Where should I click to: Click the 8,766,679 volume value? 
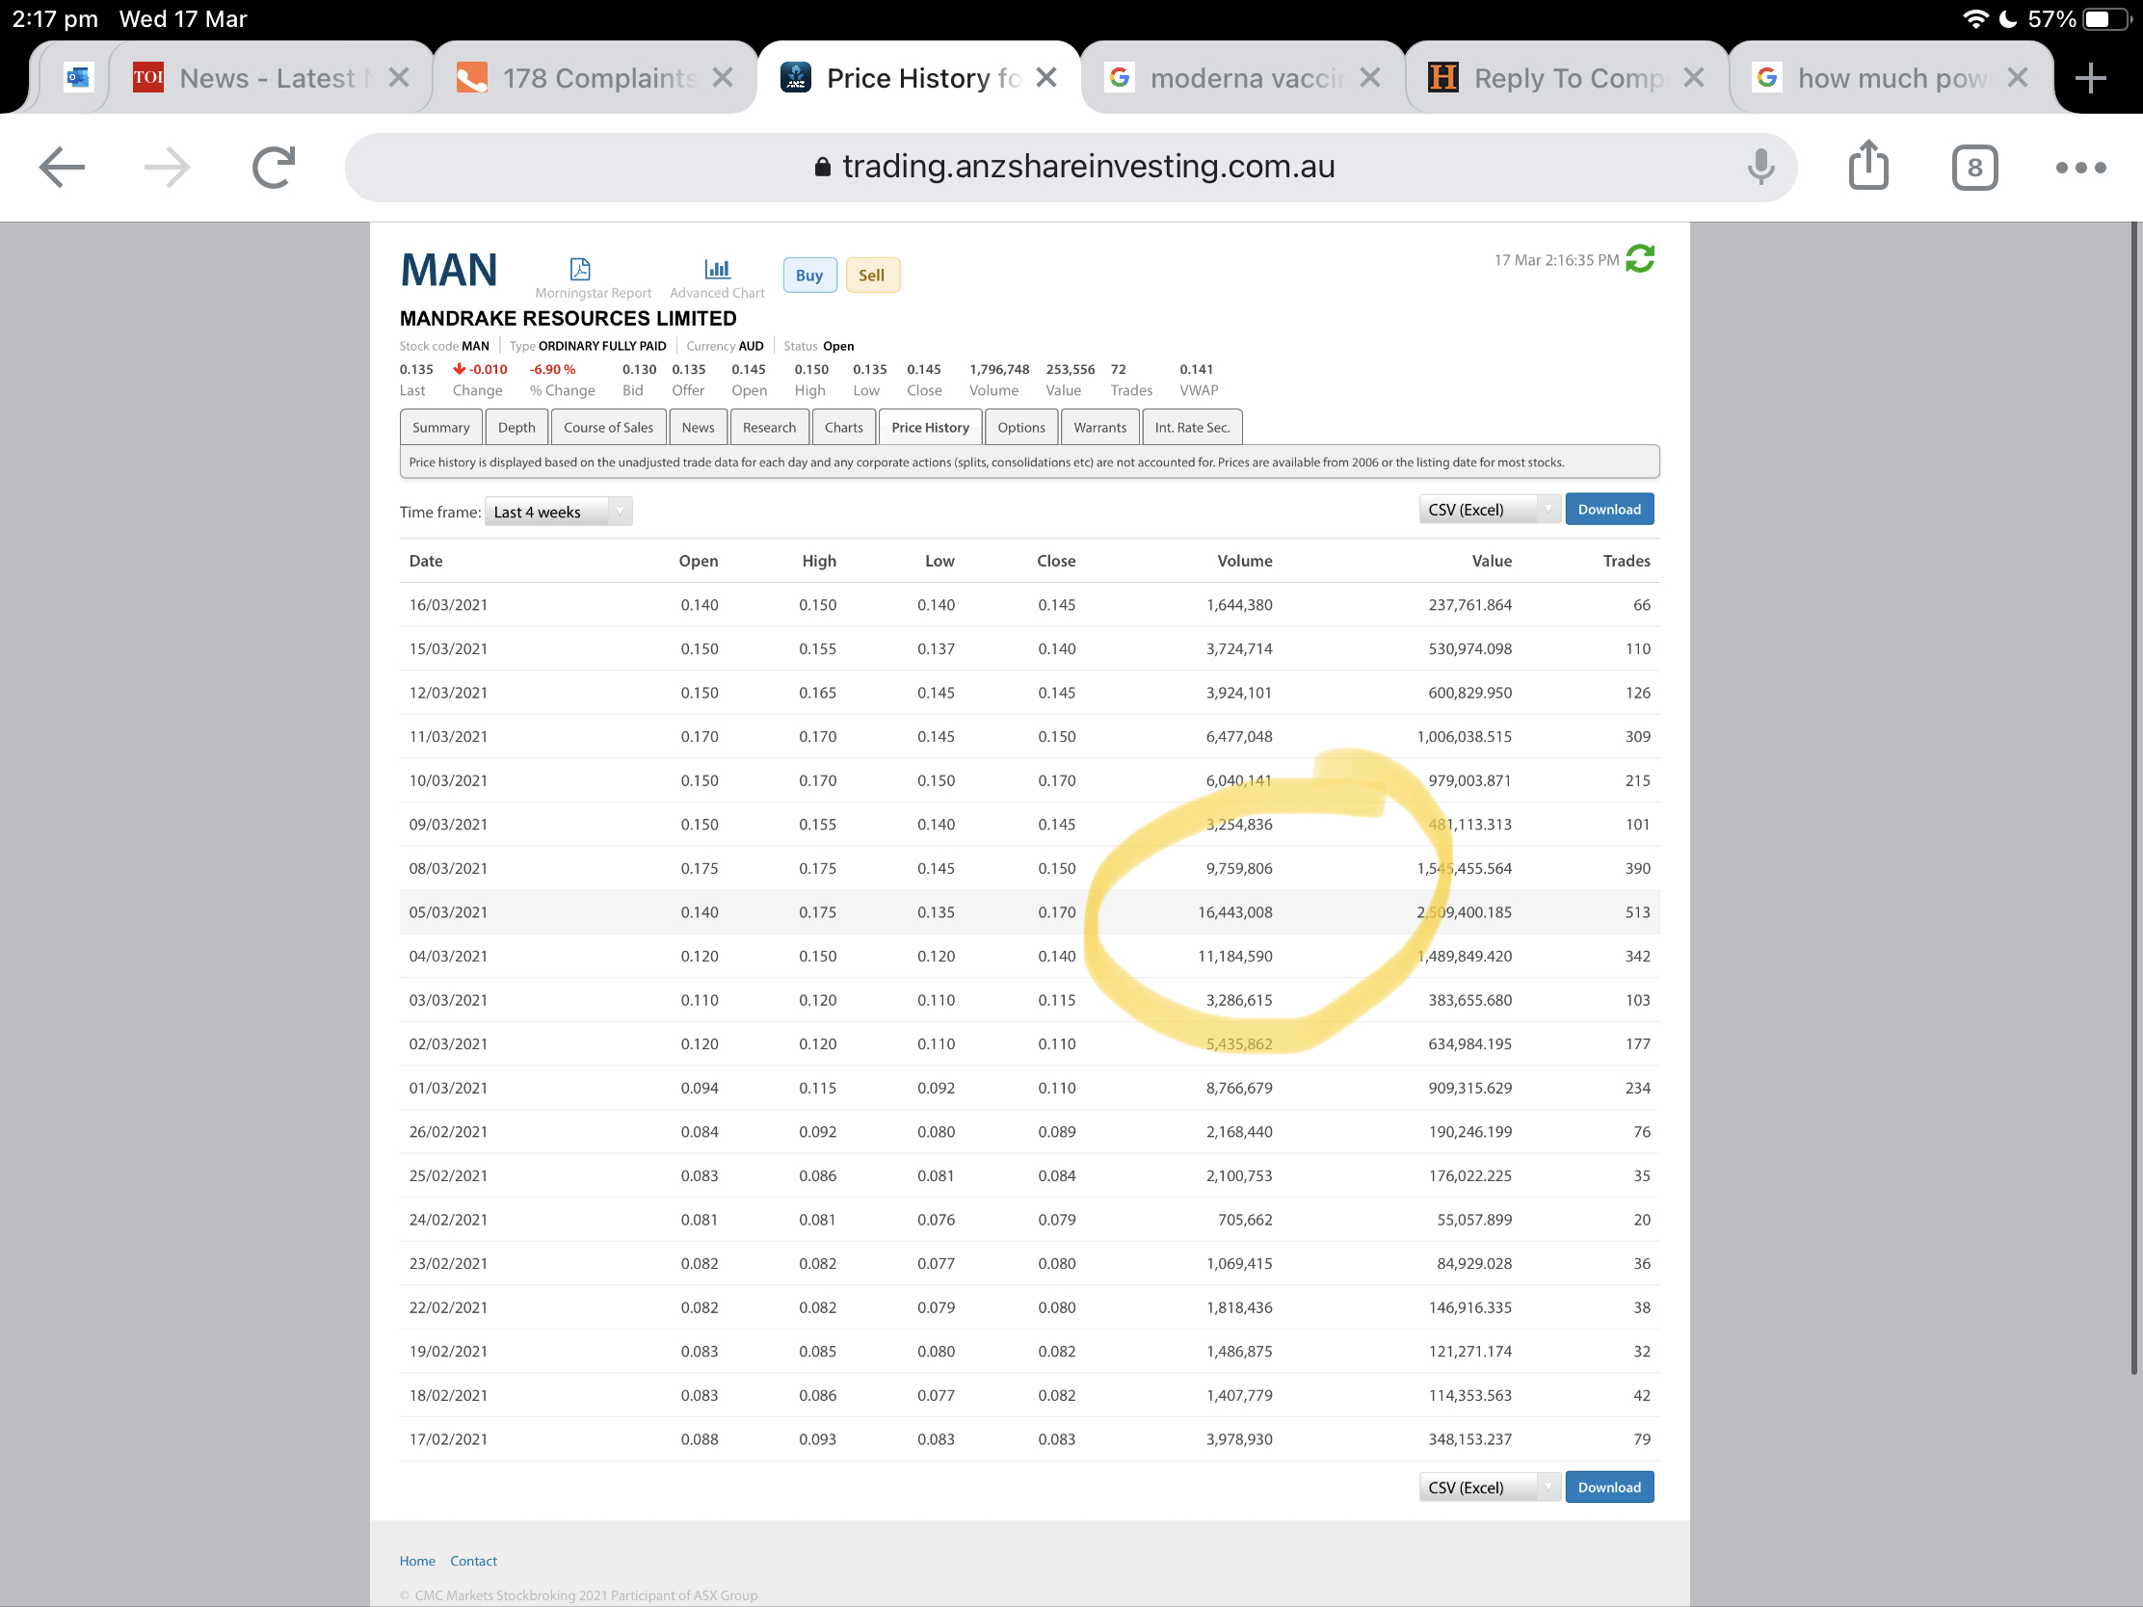pos(1239,1088)
